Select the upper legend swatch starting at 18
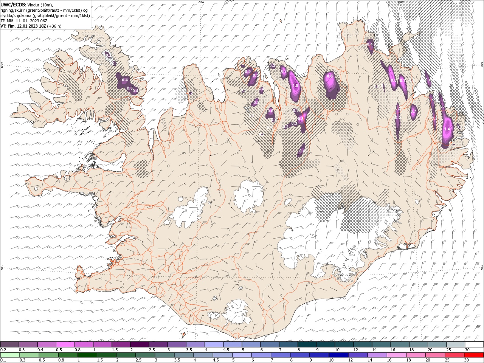484x363 pixels. [419, 344]
